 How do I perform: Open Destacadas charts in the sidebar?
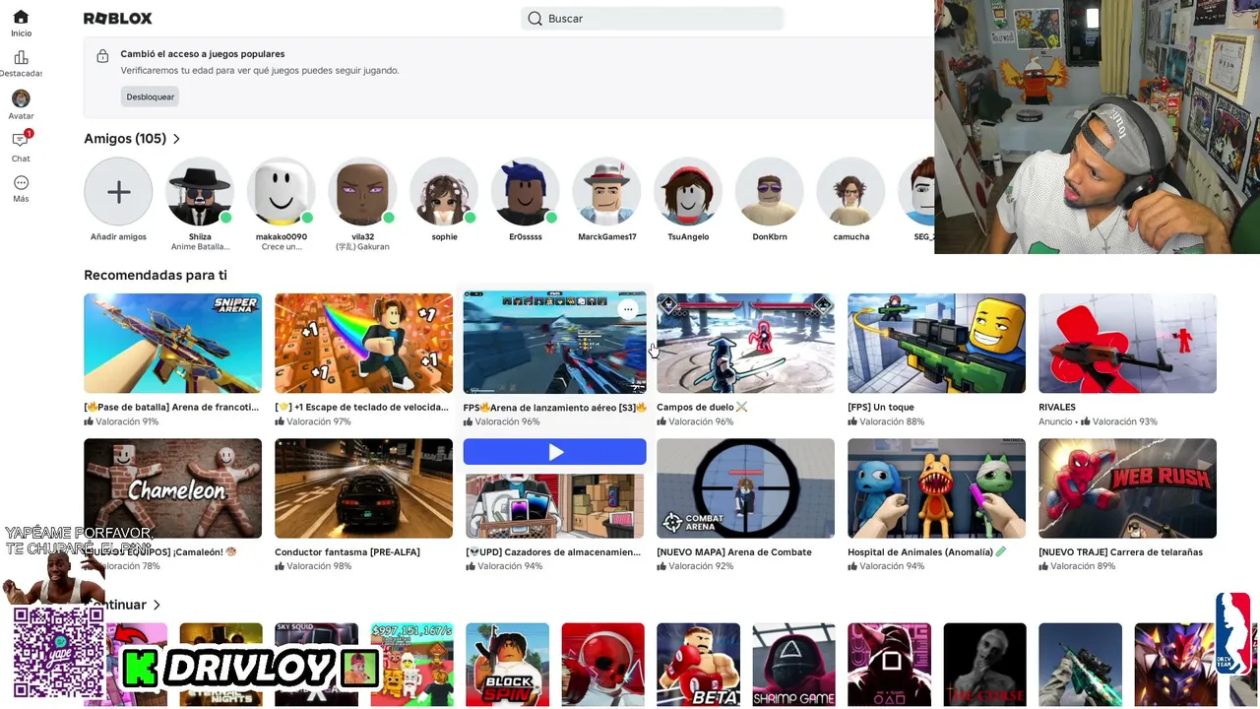pos(21,64)
